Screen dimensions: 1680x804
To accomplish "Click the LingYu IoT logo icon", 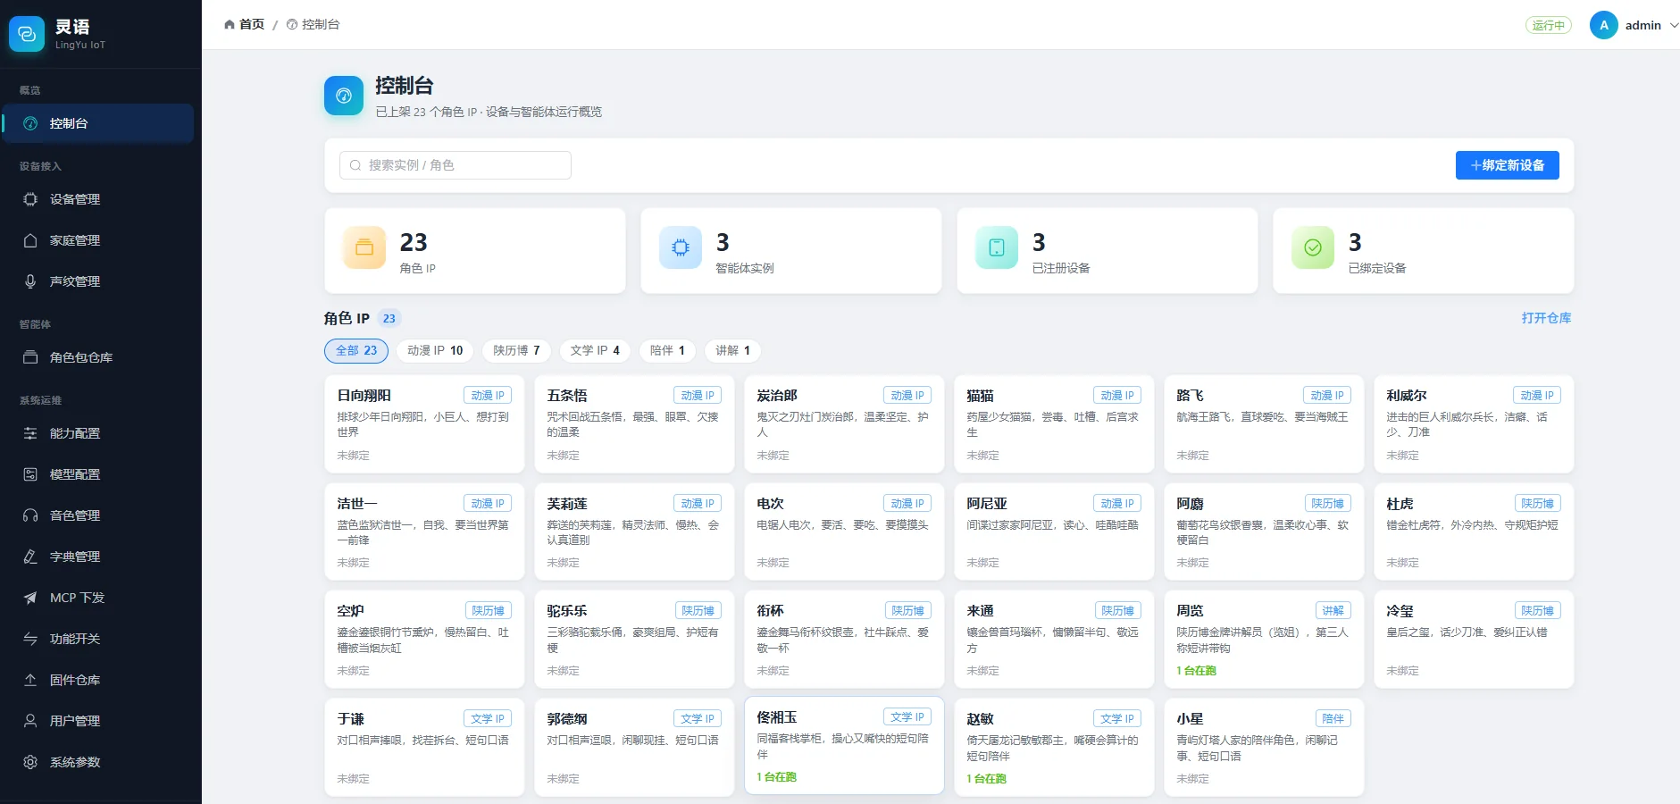I will click(x=27, y=34).
